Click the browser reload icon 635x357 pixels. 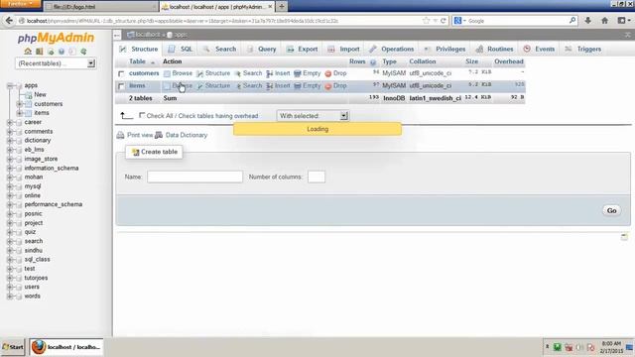coord(444,21)
